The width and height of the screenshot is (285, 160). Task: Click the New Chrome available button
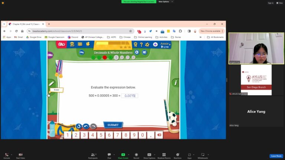coord(212,31)
